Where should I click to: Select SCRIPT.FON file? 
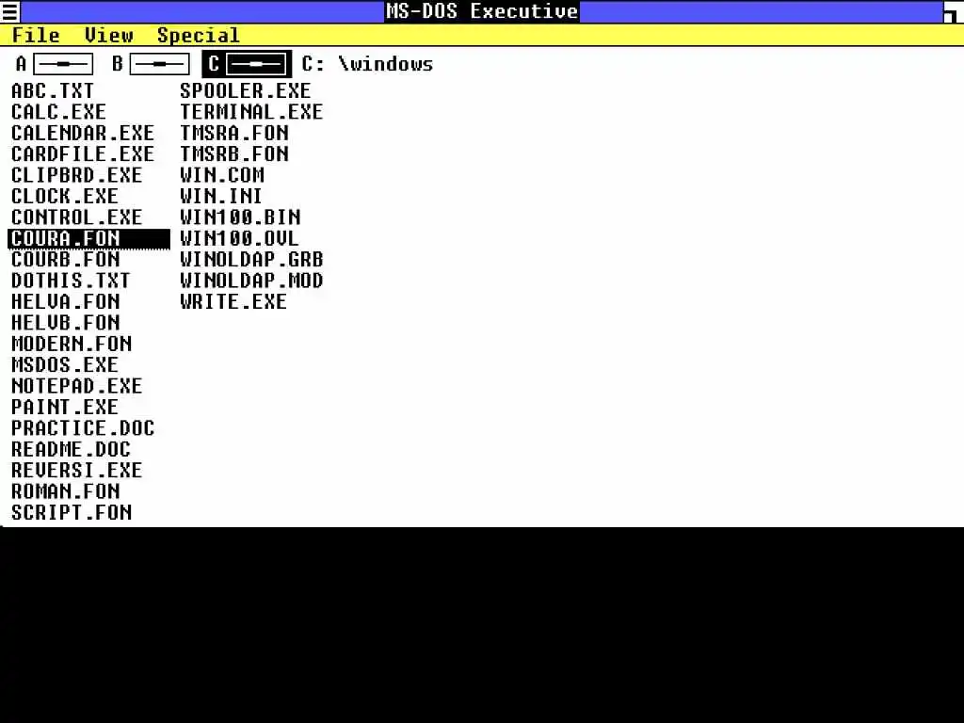pyautogui.click(x=72, y=513)
